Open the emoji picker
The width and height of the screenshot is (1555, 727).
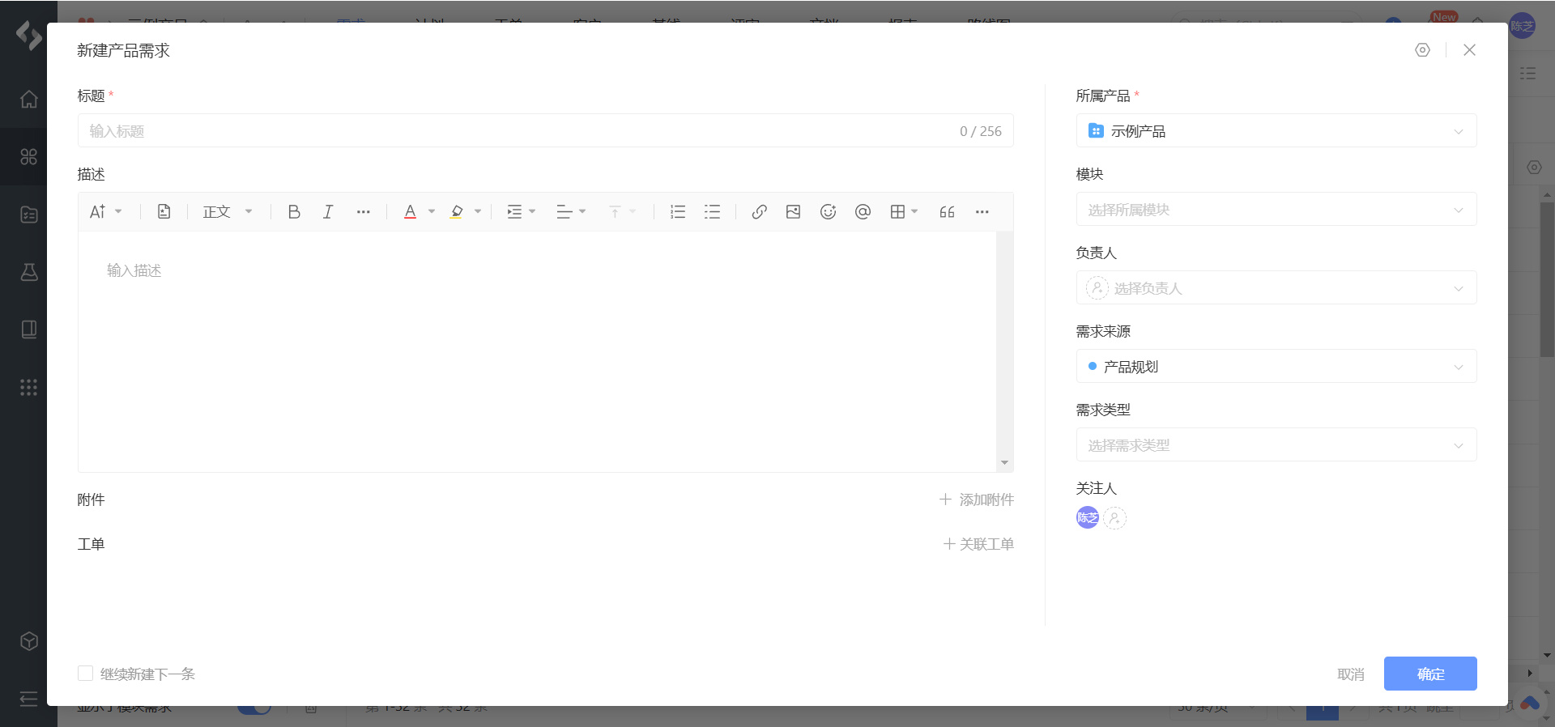[x=828, y=212]
